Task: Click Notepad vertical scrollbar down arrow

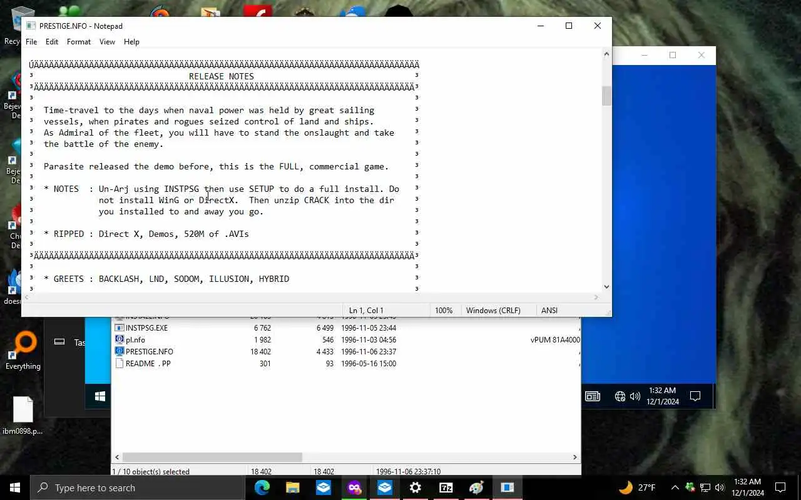Action: tap(606, 287)
